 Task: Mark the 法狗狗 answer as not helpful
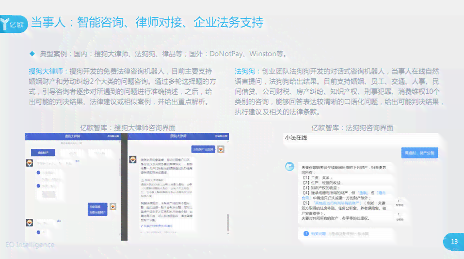coord(400,217)
